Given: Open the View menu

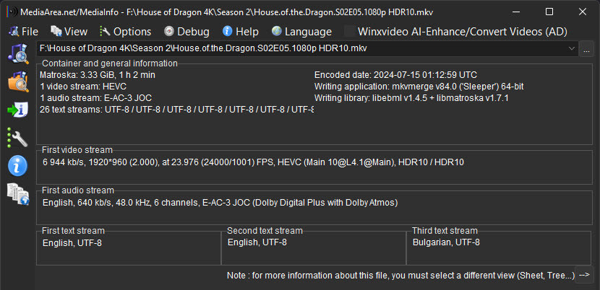Looking at the screenshot, I should (x=69, y=31).
